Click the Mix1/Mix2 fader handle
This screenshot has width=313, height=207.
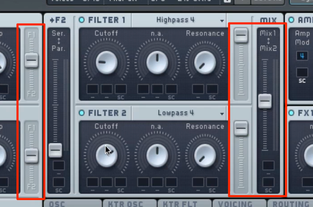click(265, 101)
